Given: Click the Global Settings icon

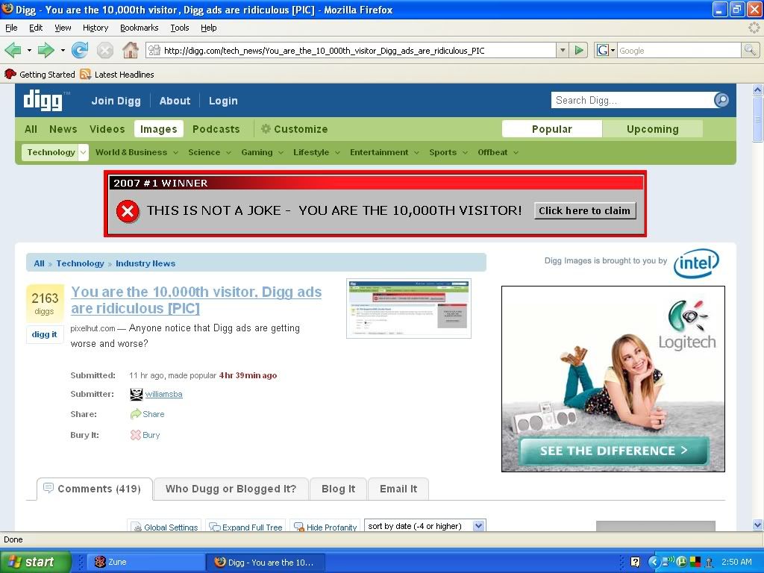Looking at the screenshot, I should [x=137, y=527].
